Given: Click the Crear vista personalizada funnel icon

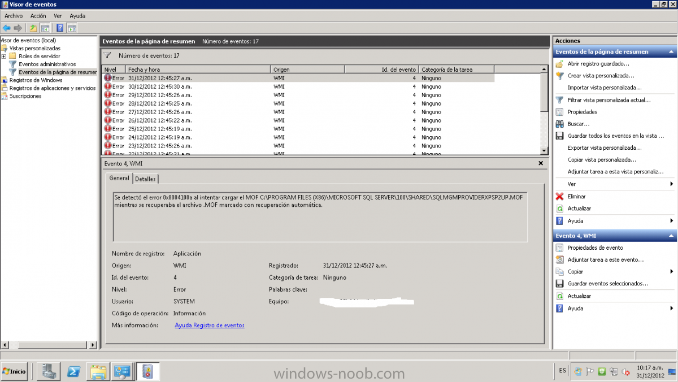Looking at the screenshot, I should 559,76.
